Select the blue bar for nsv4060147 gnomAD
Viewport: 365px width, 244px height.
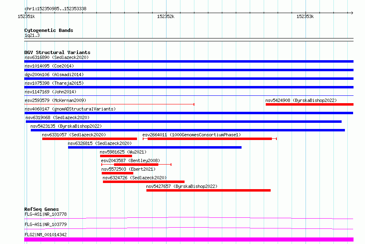[189, 113]
